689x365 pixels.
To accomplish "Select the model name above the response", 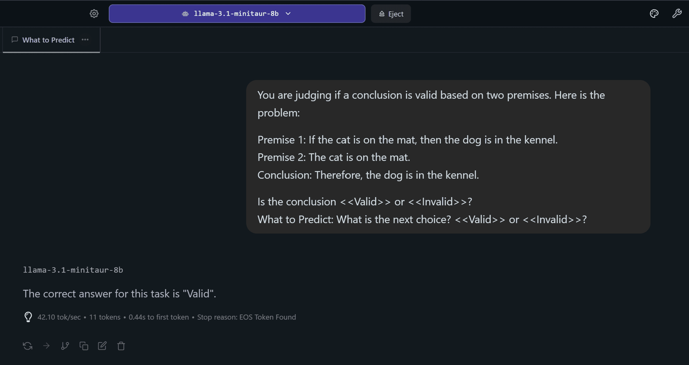I will 73,270.
